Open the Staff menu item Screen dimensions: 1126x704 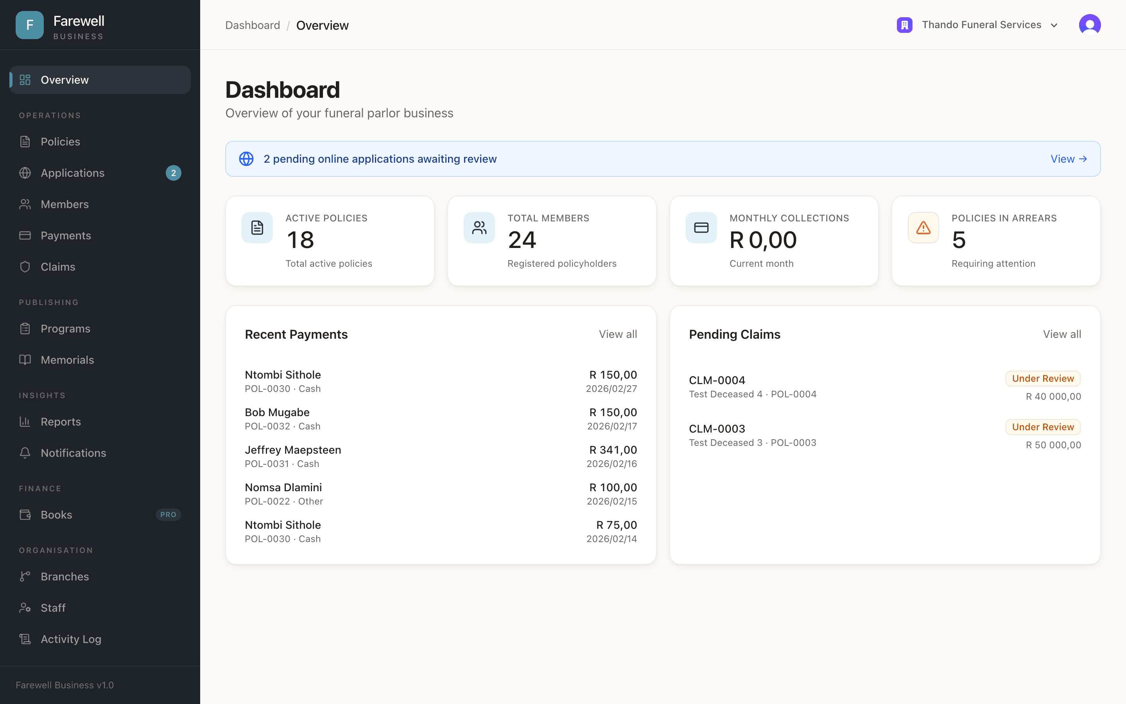[100, 608]
